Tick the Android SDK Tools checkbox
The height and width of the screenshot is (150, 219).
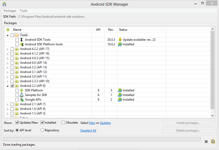coord(17,40)
